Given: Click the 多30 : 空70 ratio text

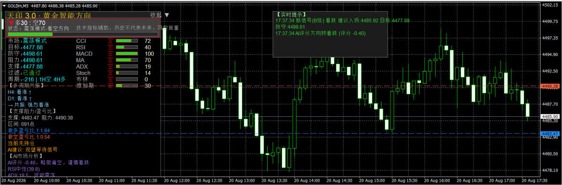Looking at the screenshot, I should 30,23.
